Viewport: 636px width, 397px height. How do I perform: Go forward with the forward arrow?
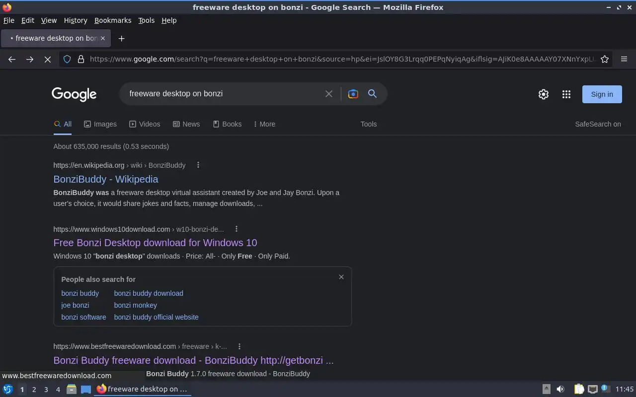[x=30, y=59]
